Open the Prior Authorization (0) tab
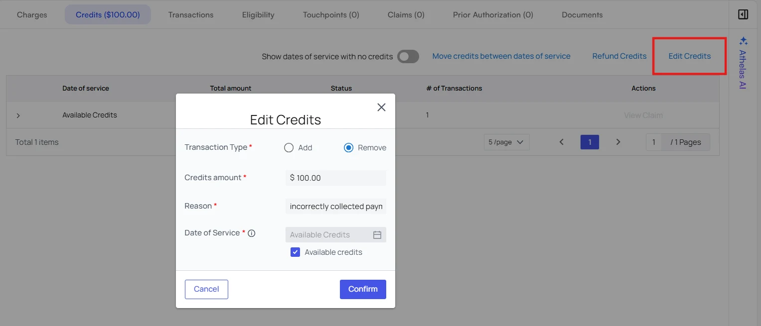 tap(493, 15)
